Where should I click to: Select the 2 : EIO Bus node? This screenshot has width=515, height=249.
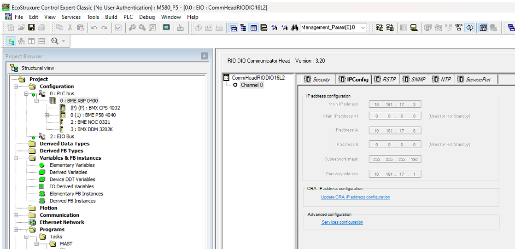[x=62, y=137]
